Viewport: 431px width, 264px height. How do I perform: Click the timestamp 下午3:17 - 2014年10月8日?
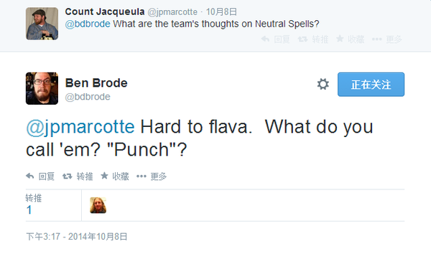pyautogui.click(x=77, y=236)
